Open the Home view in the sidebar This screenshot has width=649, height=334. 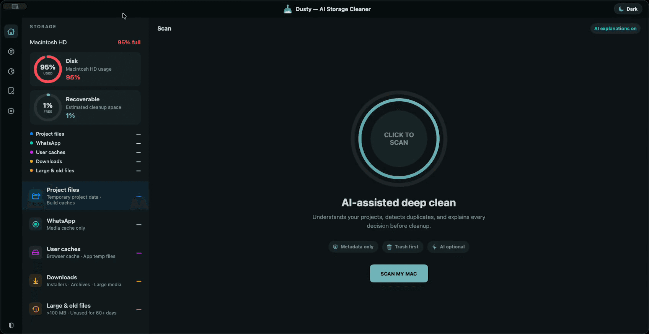click(x=11, y=31)
